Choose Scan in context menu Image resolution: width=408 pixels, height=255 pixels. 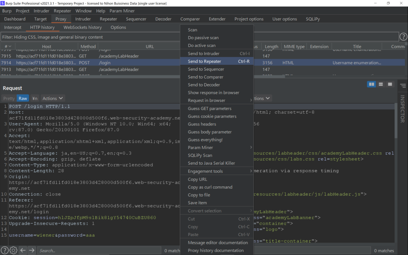pyautogui.click(x=217, y=30)
